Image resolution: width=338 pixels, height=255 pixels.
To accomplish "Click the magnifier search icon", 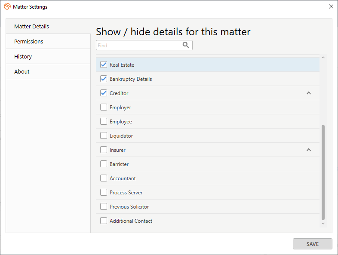I will tap(186, 45).
